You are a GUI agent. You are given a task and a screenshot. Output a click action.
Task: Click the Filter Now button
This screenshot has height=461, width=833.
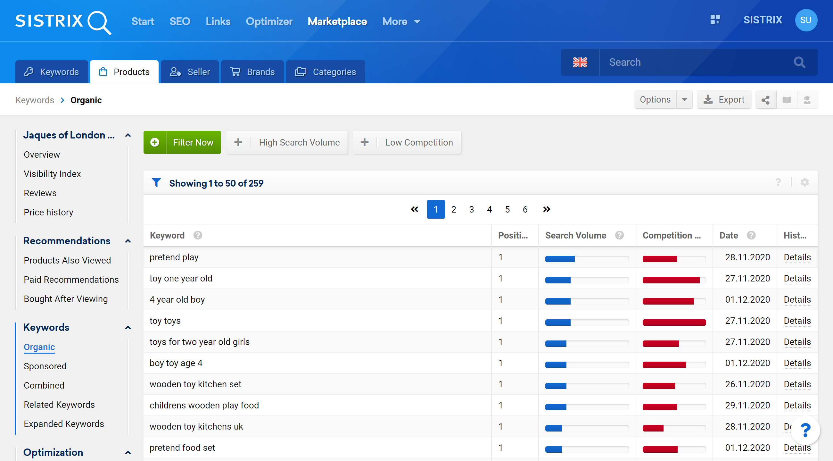[182, 142]
